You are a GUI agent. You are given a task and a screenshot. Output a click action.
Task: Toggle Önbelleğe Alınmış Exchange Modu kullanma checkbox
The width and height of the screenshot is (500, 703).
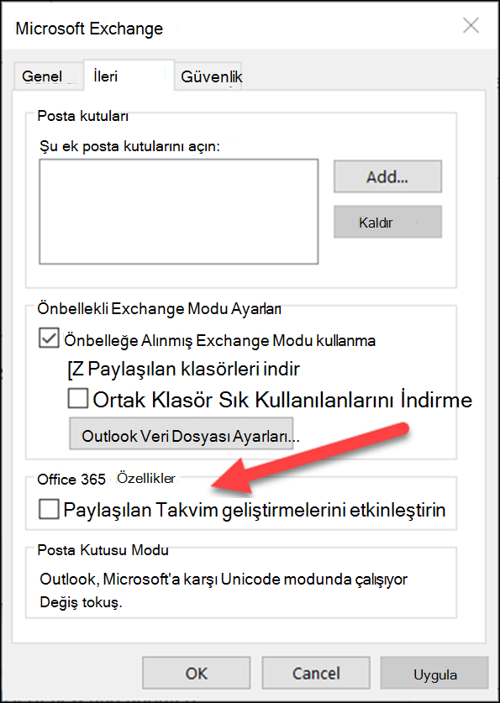click(x=49, y=338)
